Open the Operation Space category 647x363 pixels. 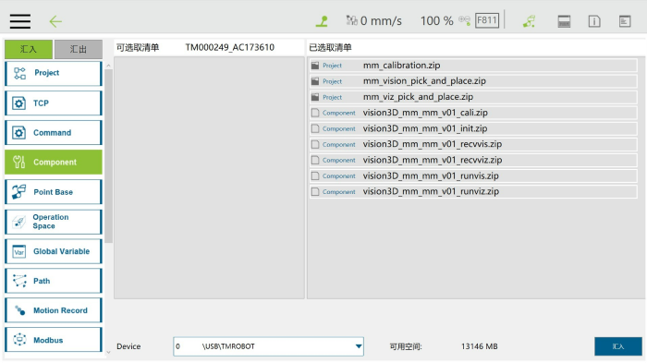click(x=54, y=222)
